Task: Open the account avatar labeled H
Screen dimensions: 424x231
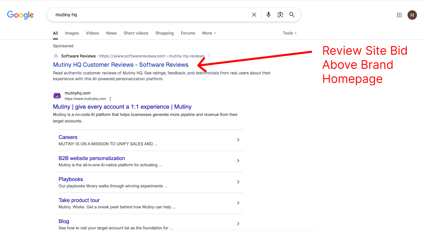Action: (412, 15)
